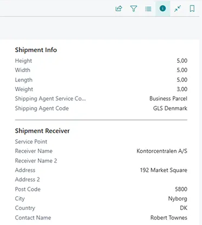
Task: Click the Height value 5,00
Action: [182, 61]
